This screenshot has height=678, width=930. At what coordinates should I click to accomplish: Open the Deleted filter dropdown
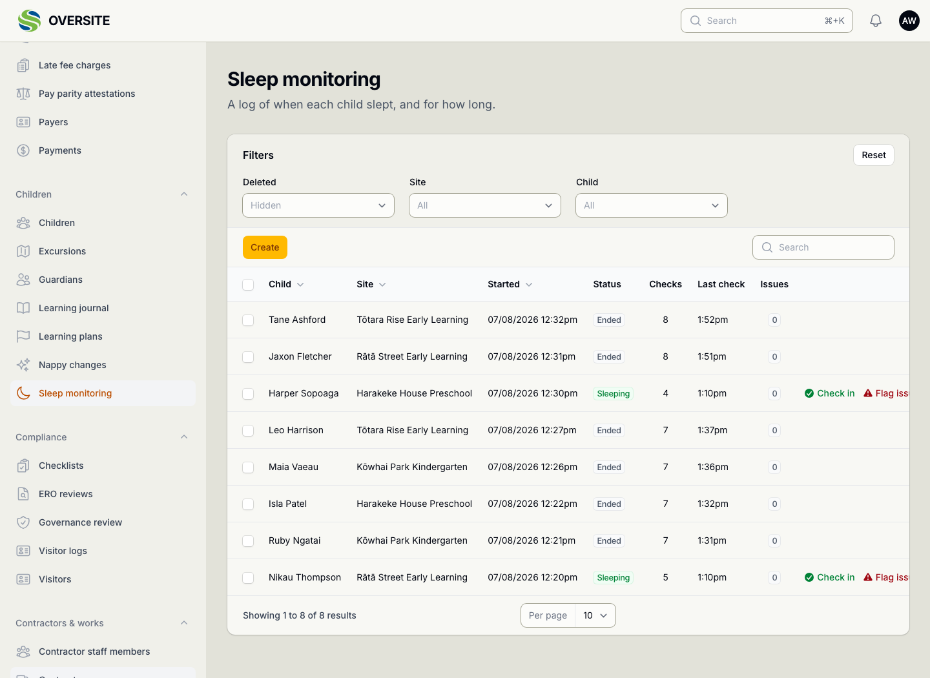(x=318, y=205)
